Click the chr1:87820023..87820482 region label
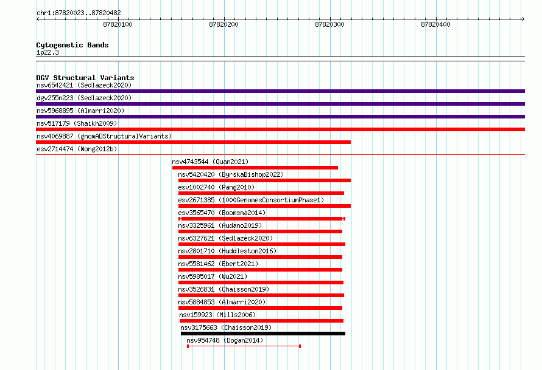 click(x=79, y=13)
